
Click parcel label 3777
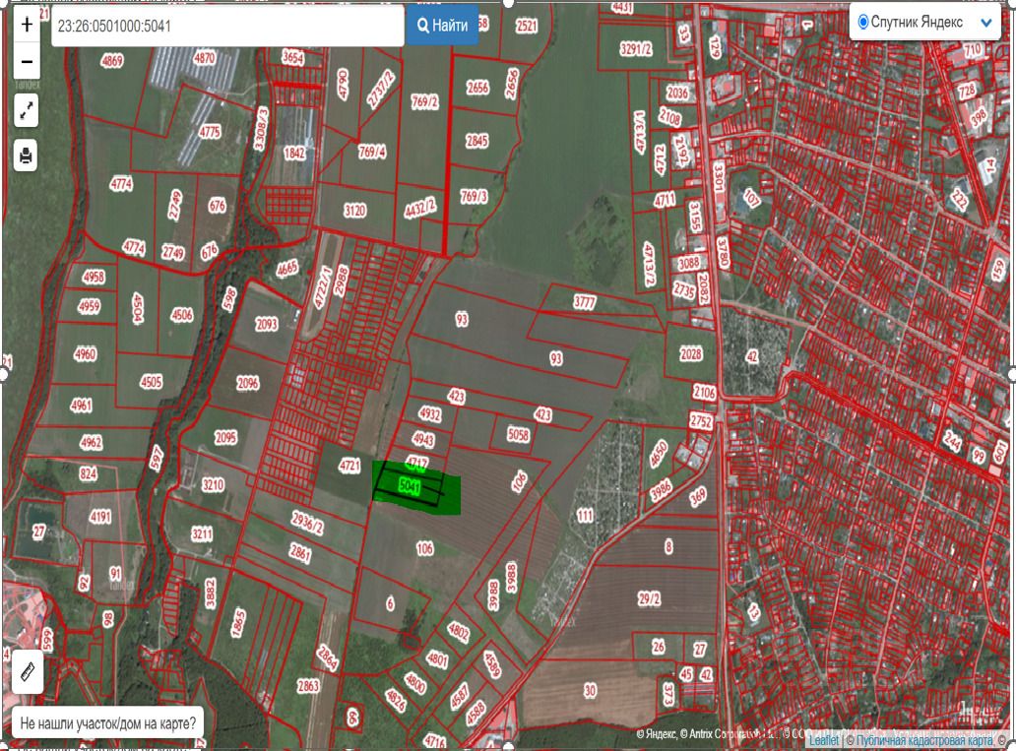[585, 302]
